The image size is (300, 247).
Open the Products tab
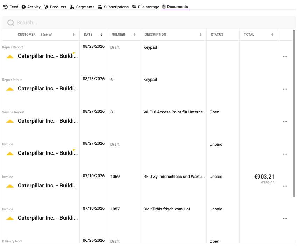55,7
